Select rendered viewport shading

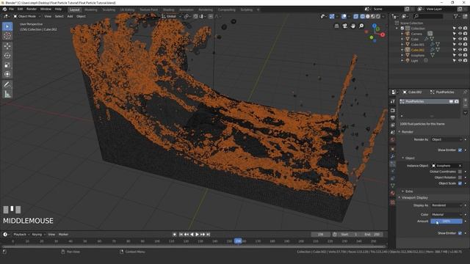tap(378, 16)
